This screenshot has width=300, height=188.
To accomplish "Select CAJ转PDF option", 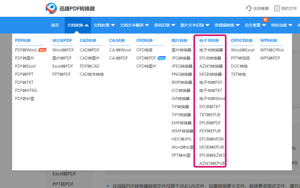I will click(118, 58).
